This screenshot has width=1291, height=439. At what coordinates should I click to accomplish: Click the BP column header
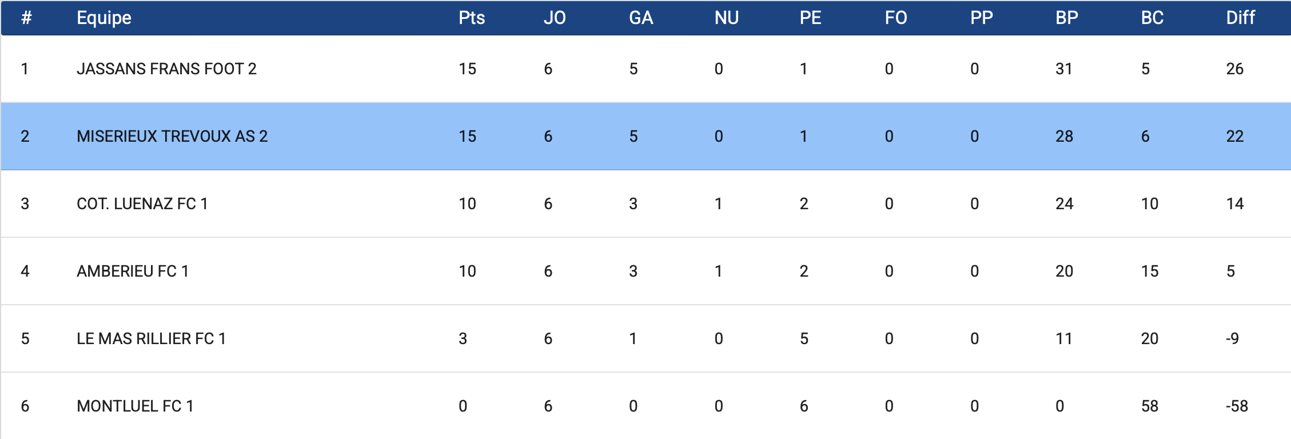click(x=1067, y=18)
